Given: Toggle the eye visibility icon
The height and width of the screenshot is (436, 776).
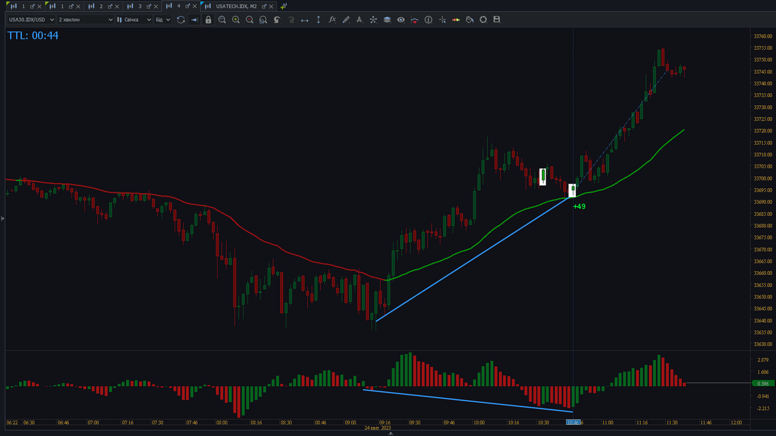Looking at the screenshot, I should [401, 20].
